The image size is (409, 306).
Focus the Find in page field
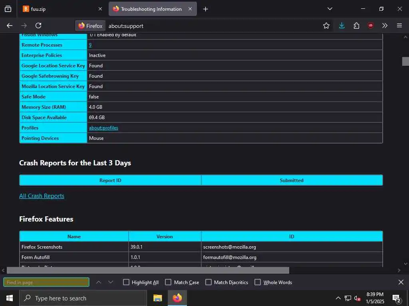pyautogui.click(x=46, y=282)
